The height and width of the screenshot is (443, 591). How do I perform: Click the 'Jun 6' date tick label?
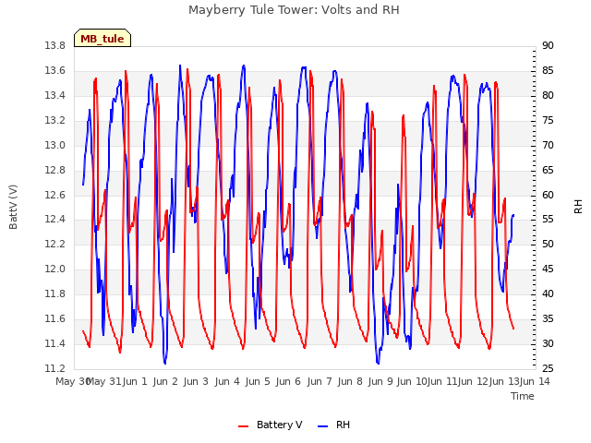[288, 381]
